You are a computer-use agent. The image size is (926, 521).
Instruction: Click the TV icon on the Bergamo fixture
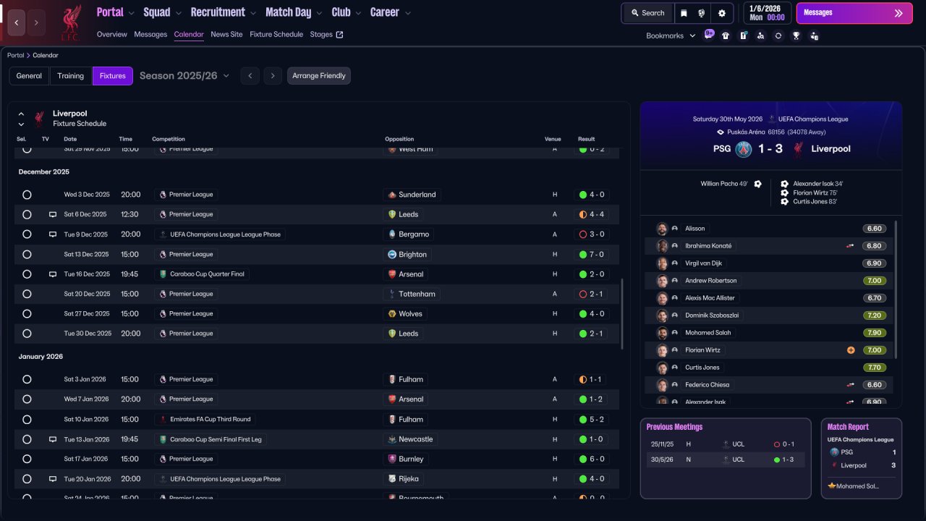click(53, 234)
